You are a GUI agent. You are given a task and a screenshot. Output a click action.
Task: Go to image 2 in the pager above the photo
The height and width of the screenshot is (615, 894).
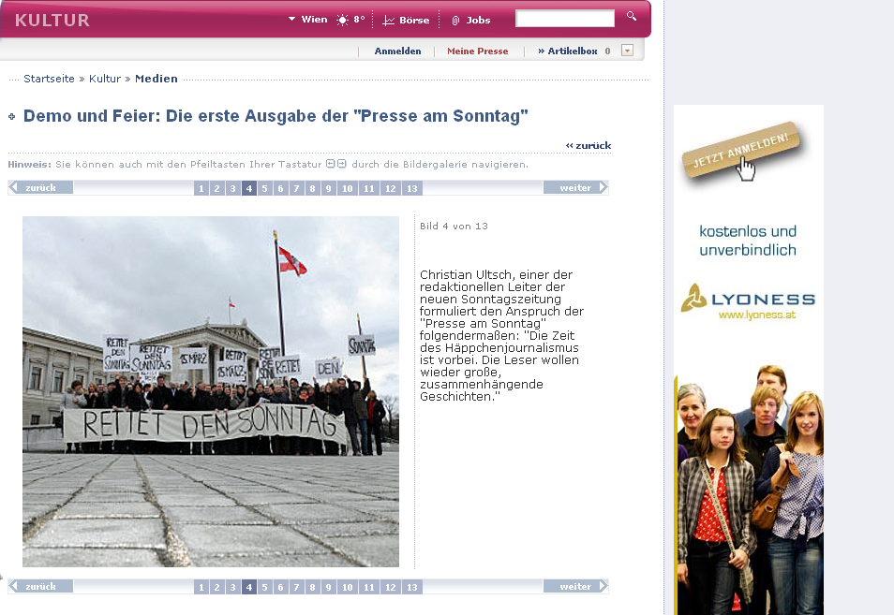click(216, 188)
